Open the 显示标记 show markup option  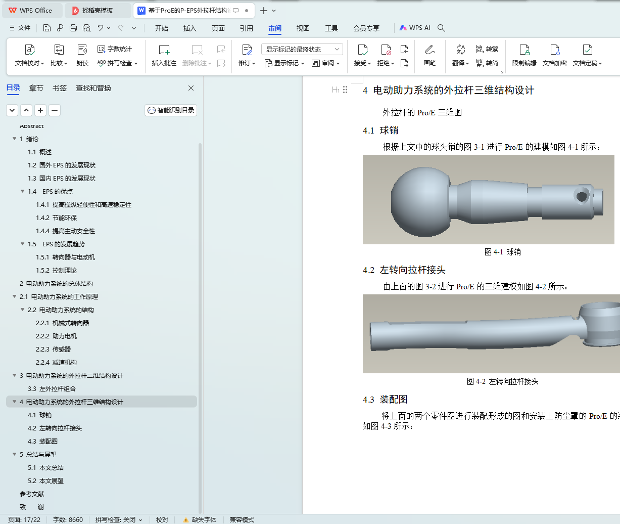click(x=284, y=63)
